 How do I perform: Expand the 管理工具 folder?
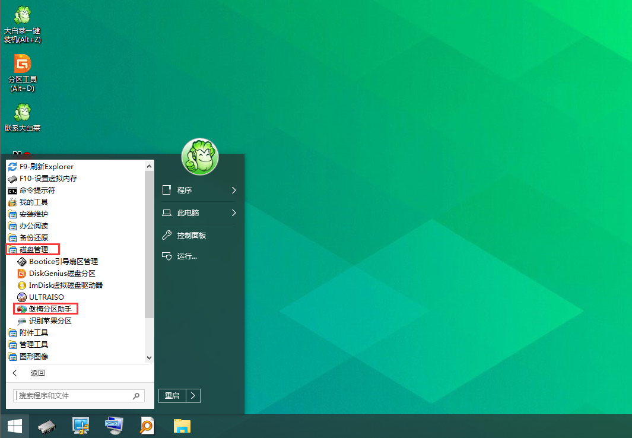[28, 344]
